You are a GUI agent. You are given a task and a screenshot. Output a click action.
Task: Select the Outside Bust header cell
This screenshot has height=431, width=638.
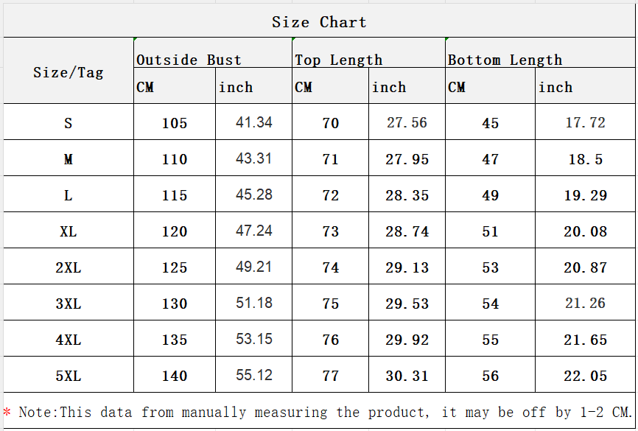coord(213,53)
